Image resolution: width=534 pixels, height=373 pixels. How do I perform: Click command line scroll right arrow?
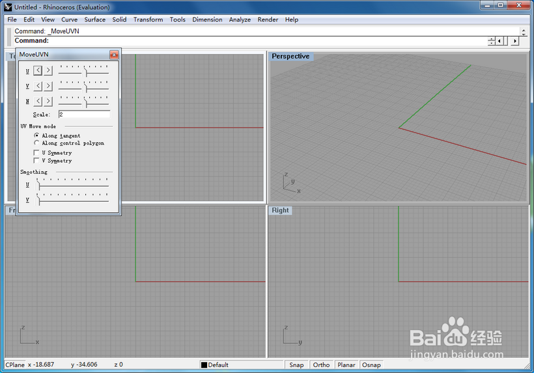(515, 41)
